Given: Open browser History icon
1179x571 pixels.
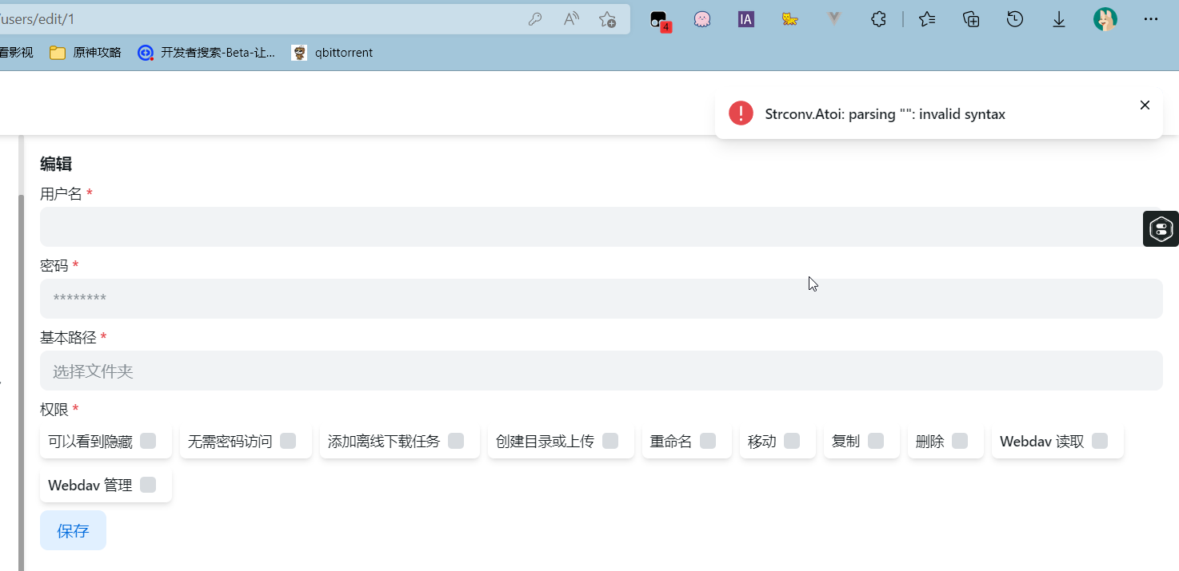Looking at the screenshot, I should point(1014,18).
